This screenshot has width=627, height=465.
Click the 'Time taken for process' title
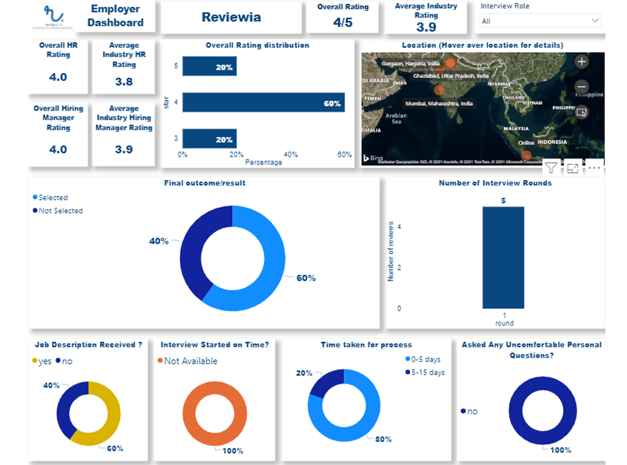pos(366,345)
